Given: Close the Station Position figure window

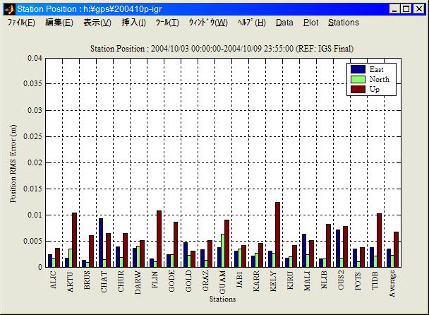Looking at the screenshot, I should [x=418, y=9].
